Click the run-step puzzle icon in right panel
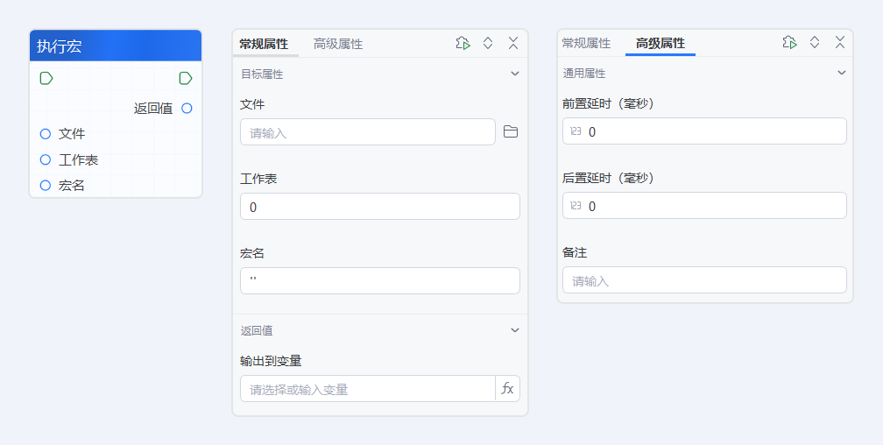The height and width of the screenshot is (445, 883). [789, 42]
